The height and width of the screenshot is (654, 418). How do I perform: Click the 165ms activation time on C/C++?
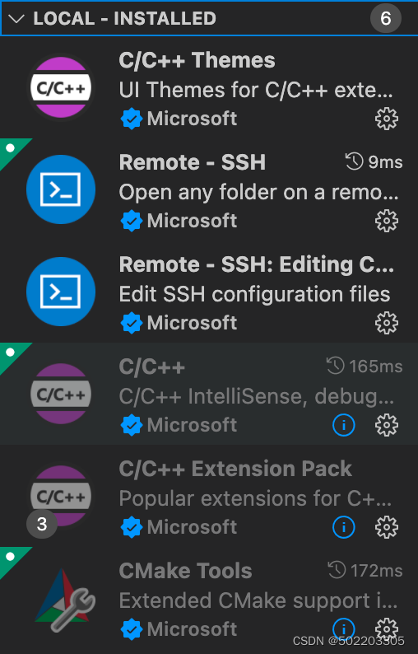tap(365, 367)
